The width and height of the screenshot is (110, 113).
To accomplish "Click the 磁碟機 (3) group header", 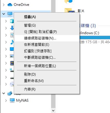I will pyautogui.click(x=88, y=26).
